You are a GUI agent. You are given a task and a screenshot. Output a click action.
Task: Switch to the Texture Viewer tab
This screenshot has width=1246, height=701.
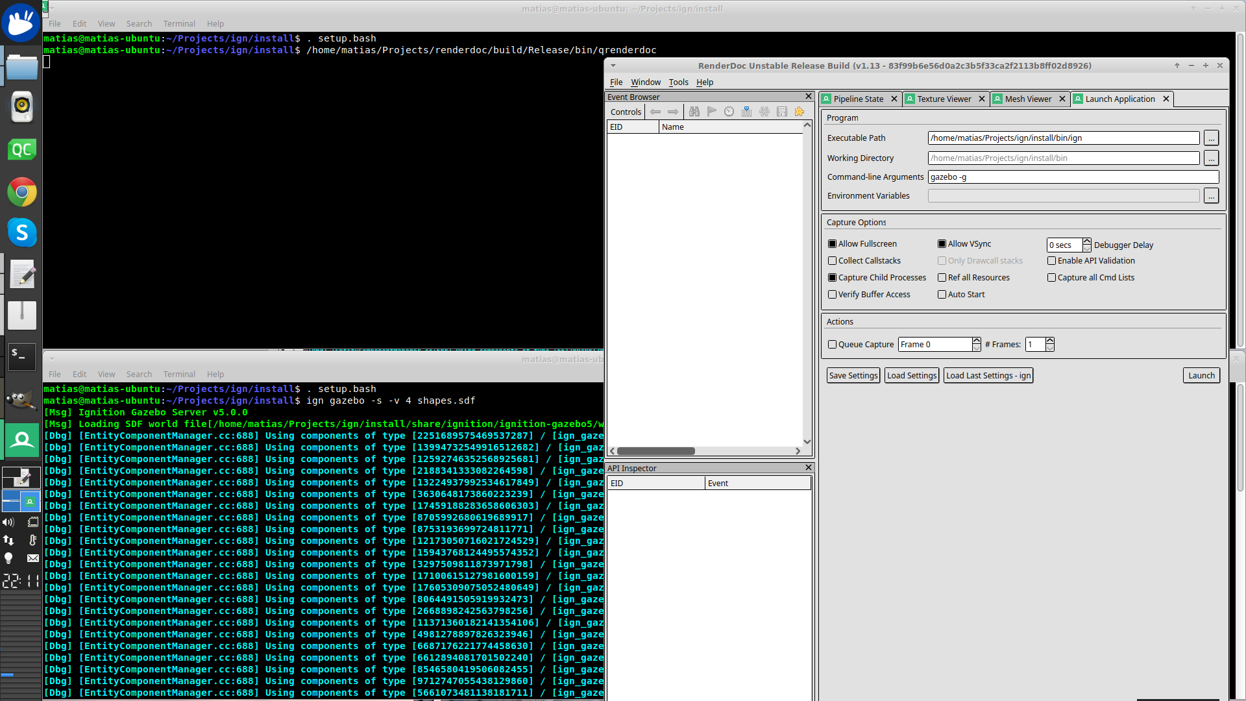point(944,99)
